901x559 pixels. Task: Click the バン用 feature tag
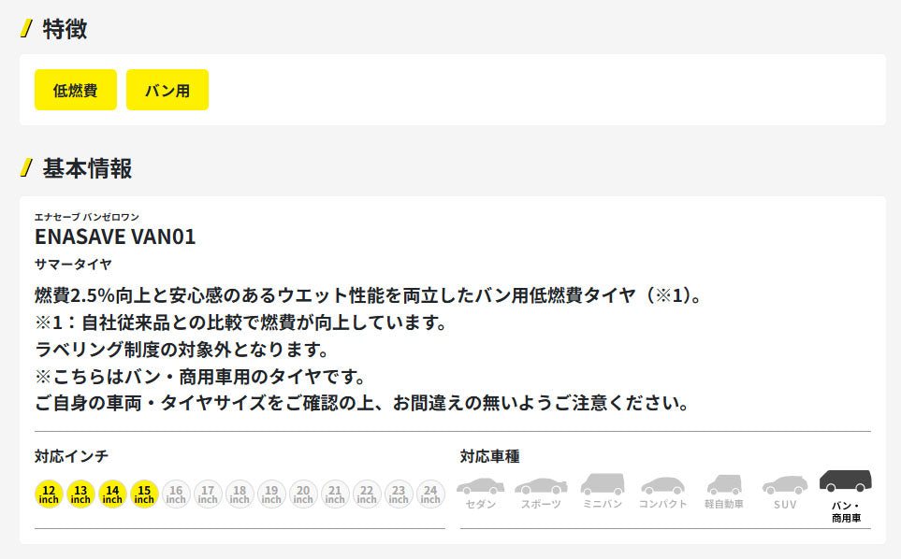coord(167,90)
